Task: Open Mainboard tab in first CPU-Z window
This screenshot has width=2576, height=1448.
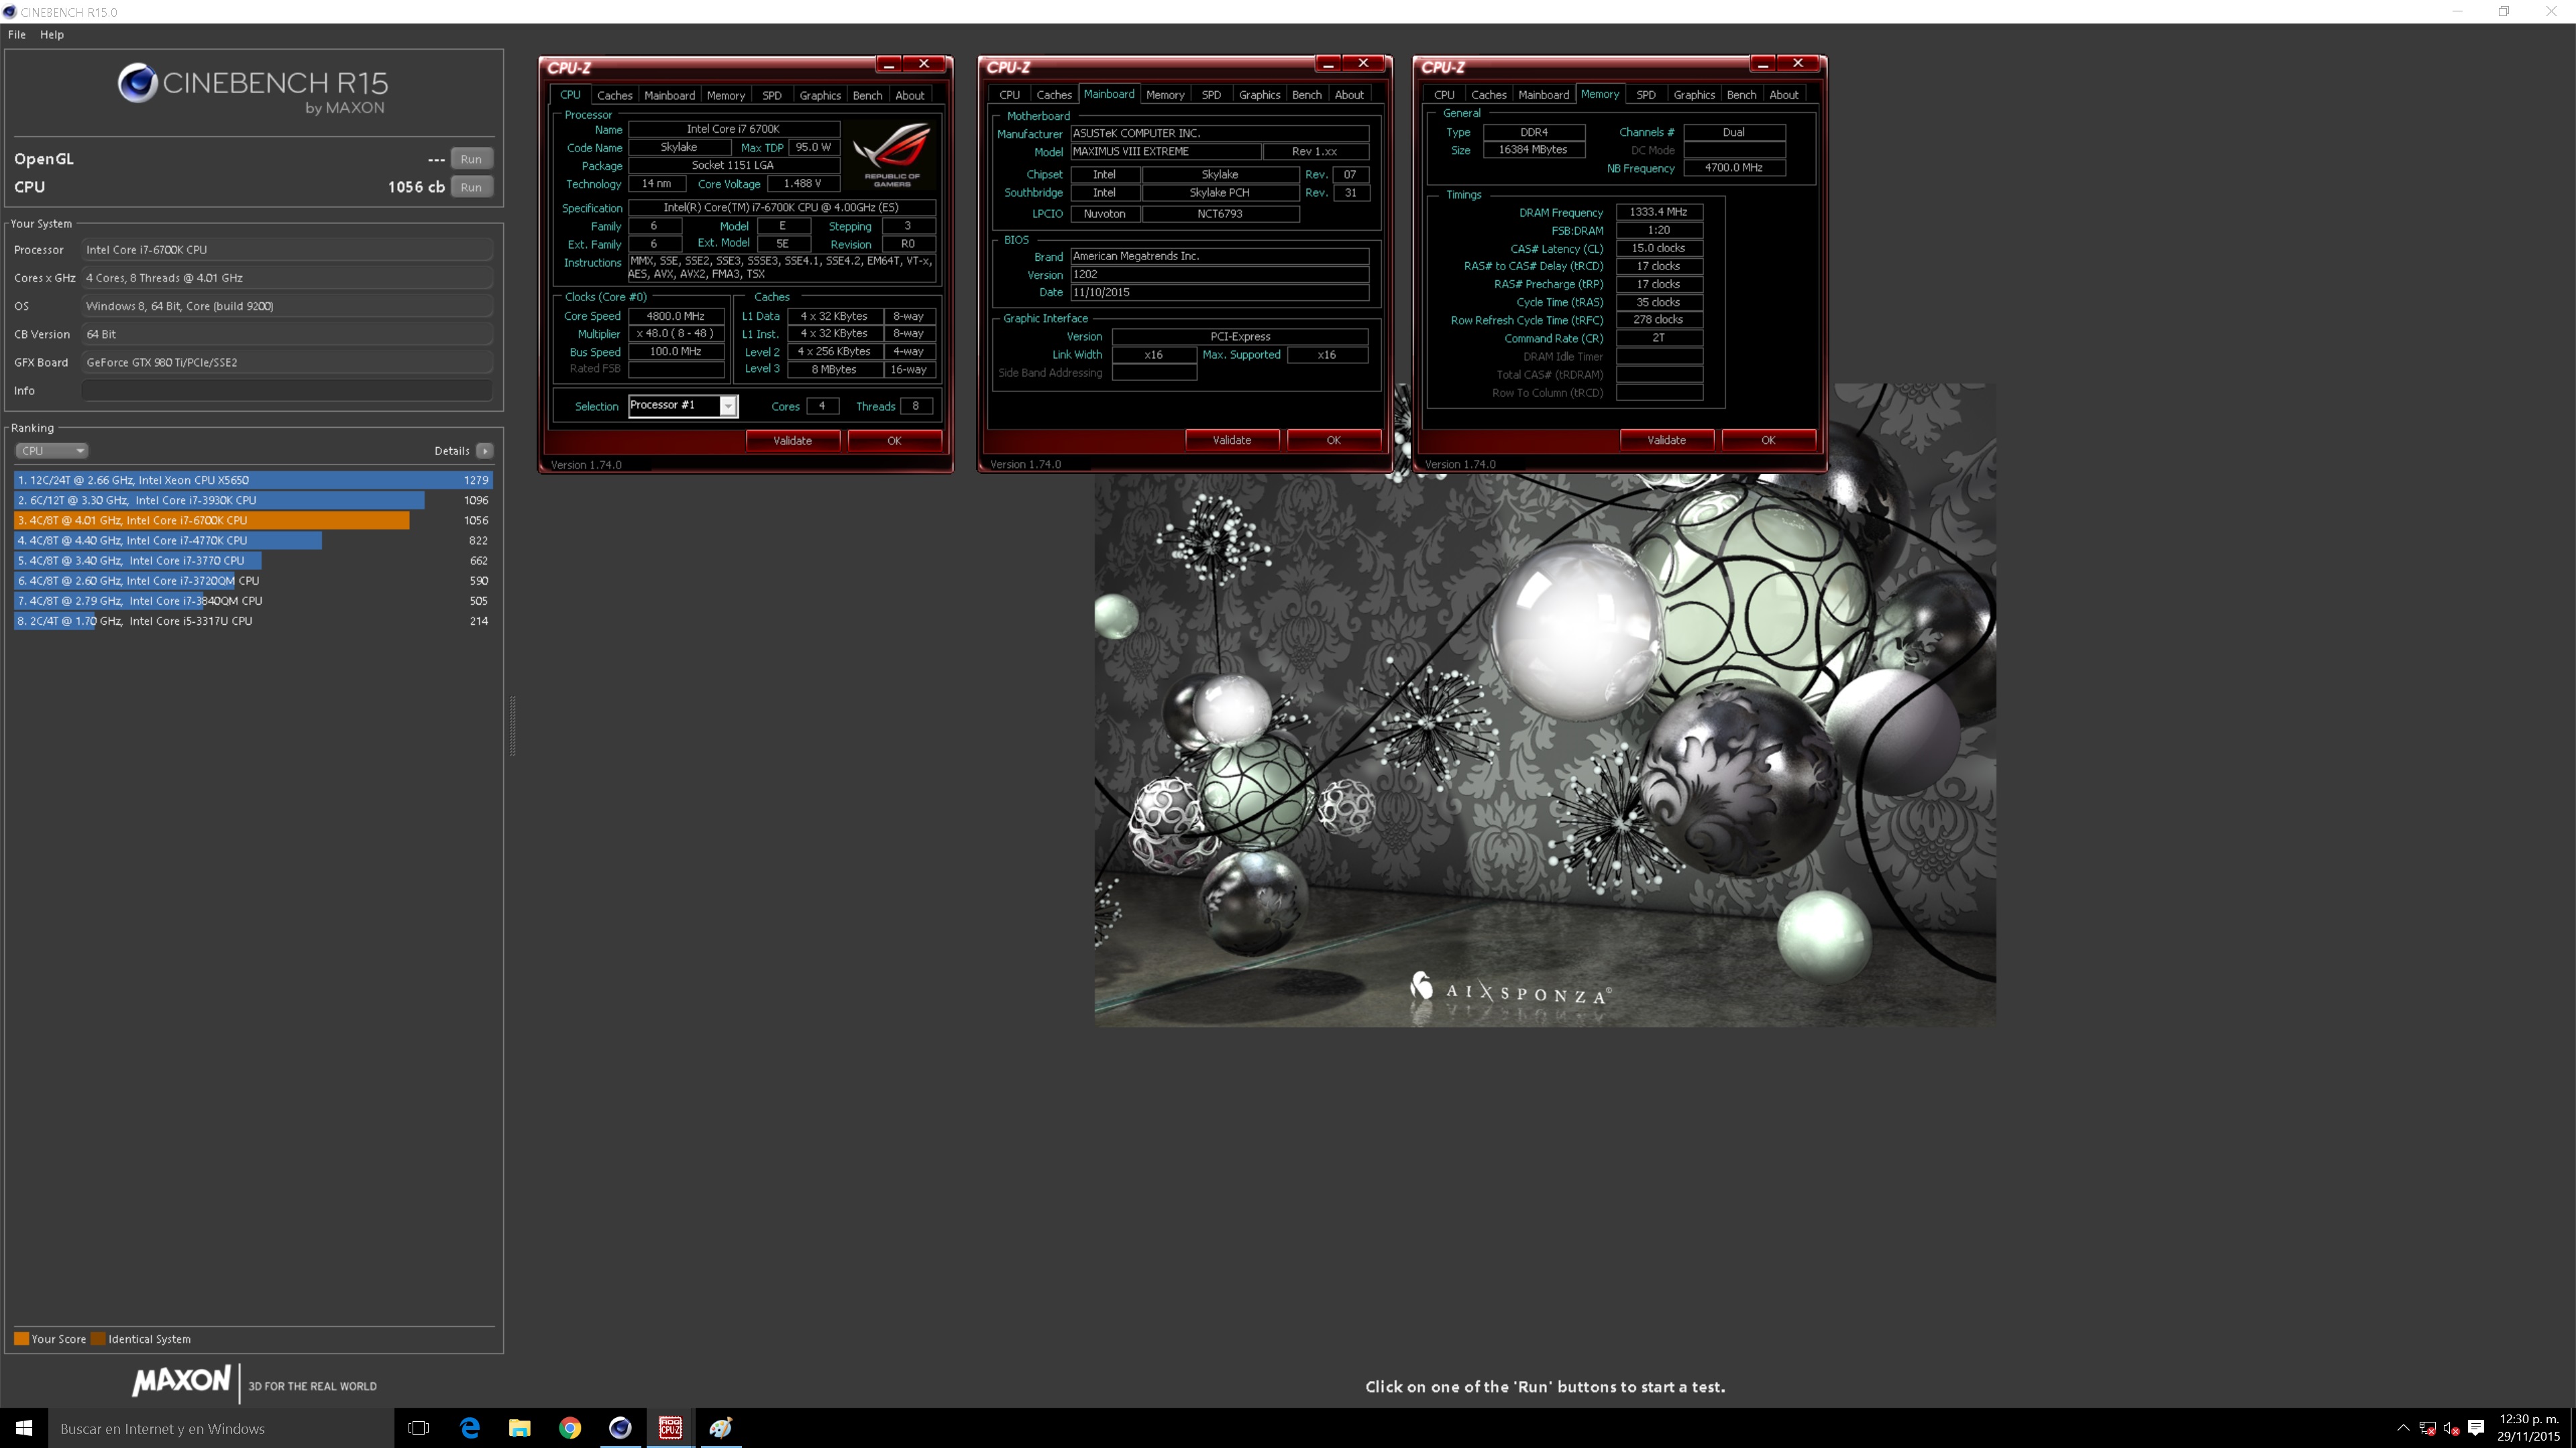Action: 669,95
